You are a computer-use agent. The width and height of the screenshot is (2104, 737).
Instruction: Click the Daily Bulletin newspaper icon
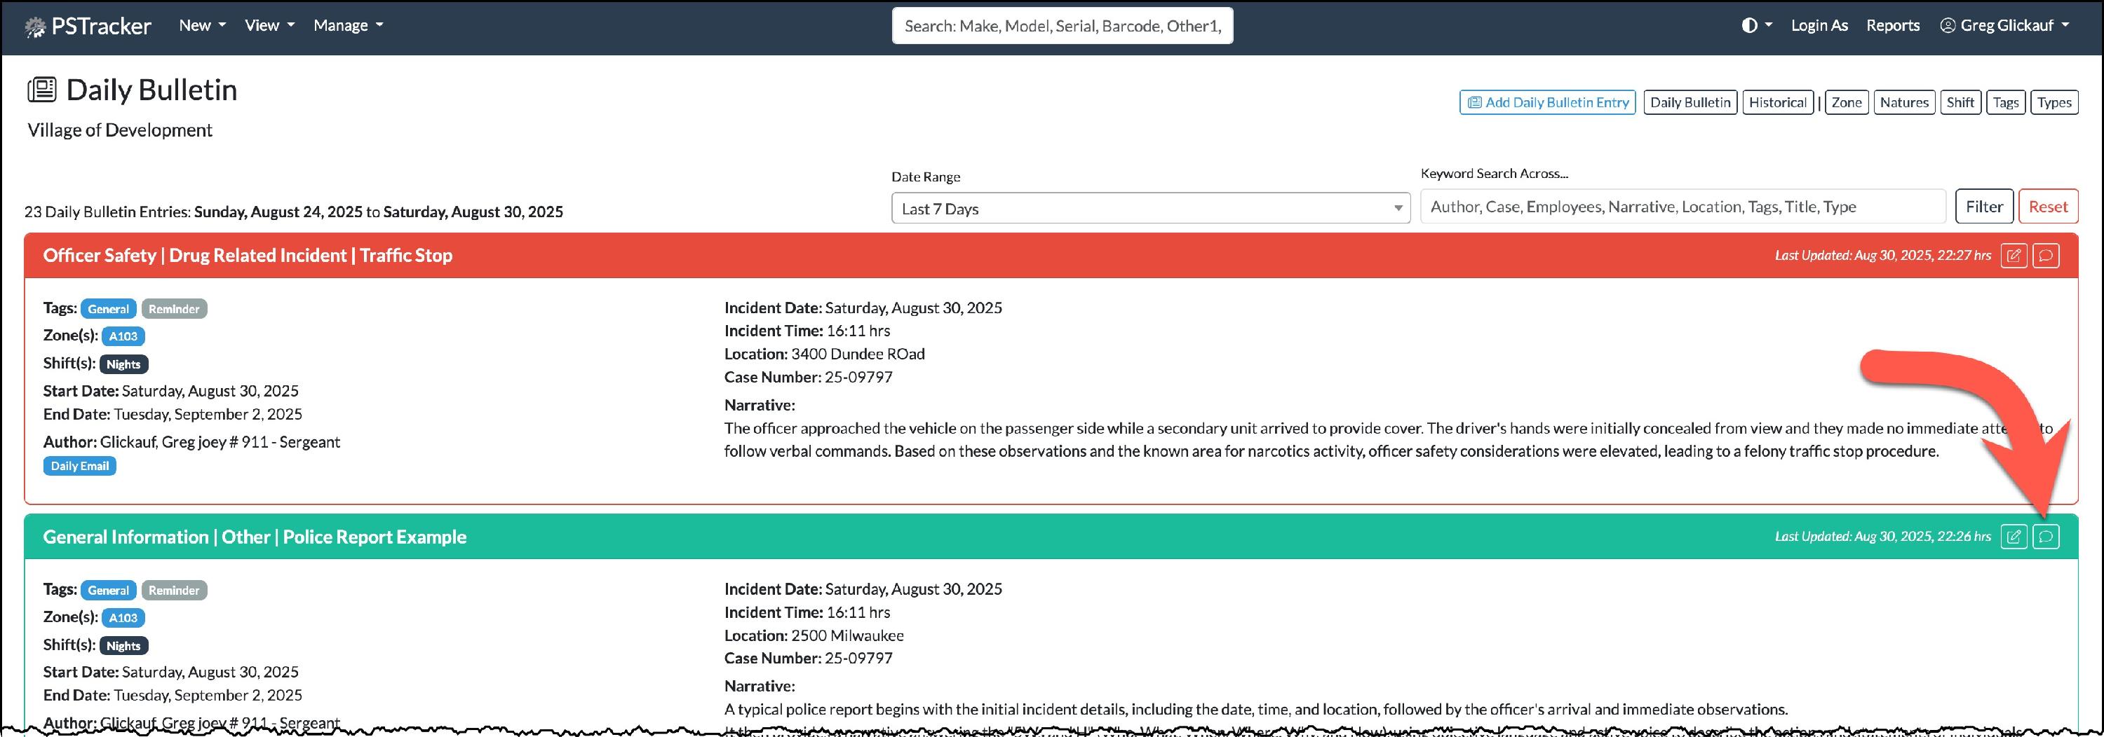(41, 90)
